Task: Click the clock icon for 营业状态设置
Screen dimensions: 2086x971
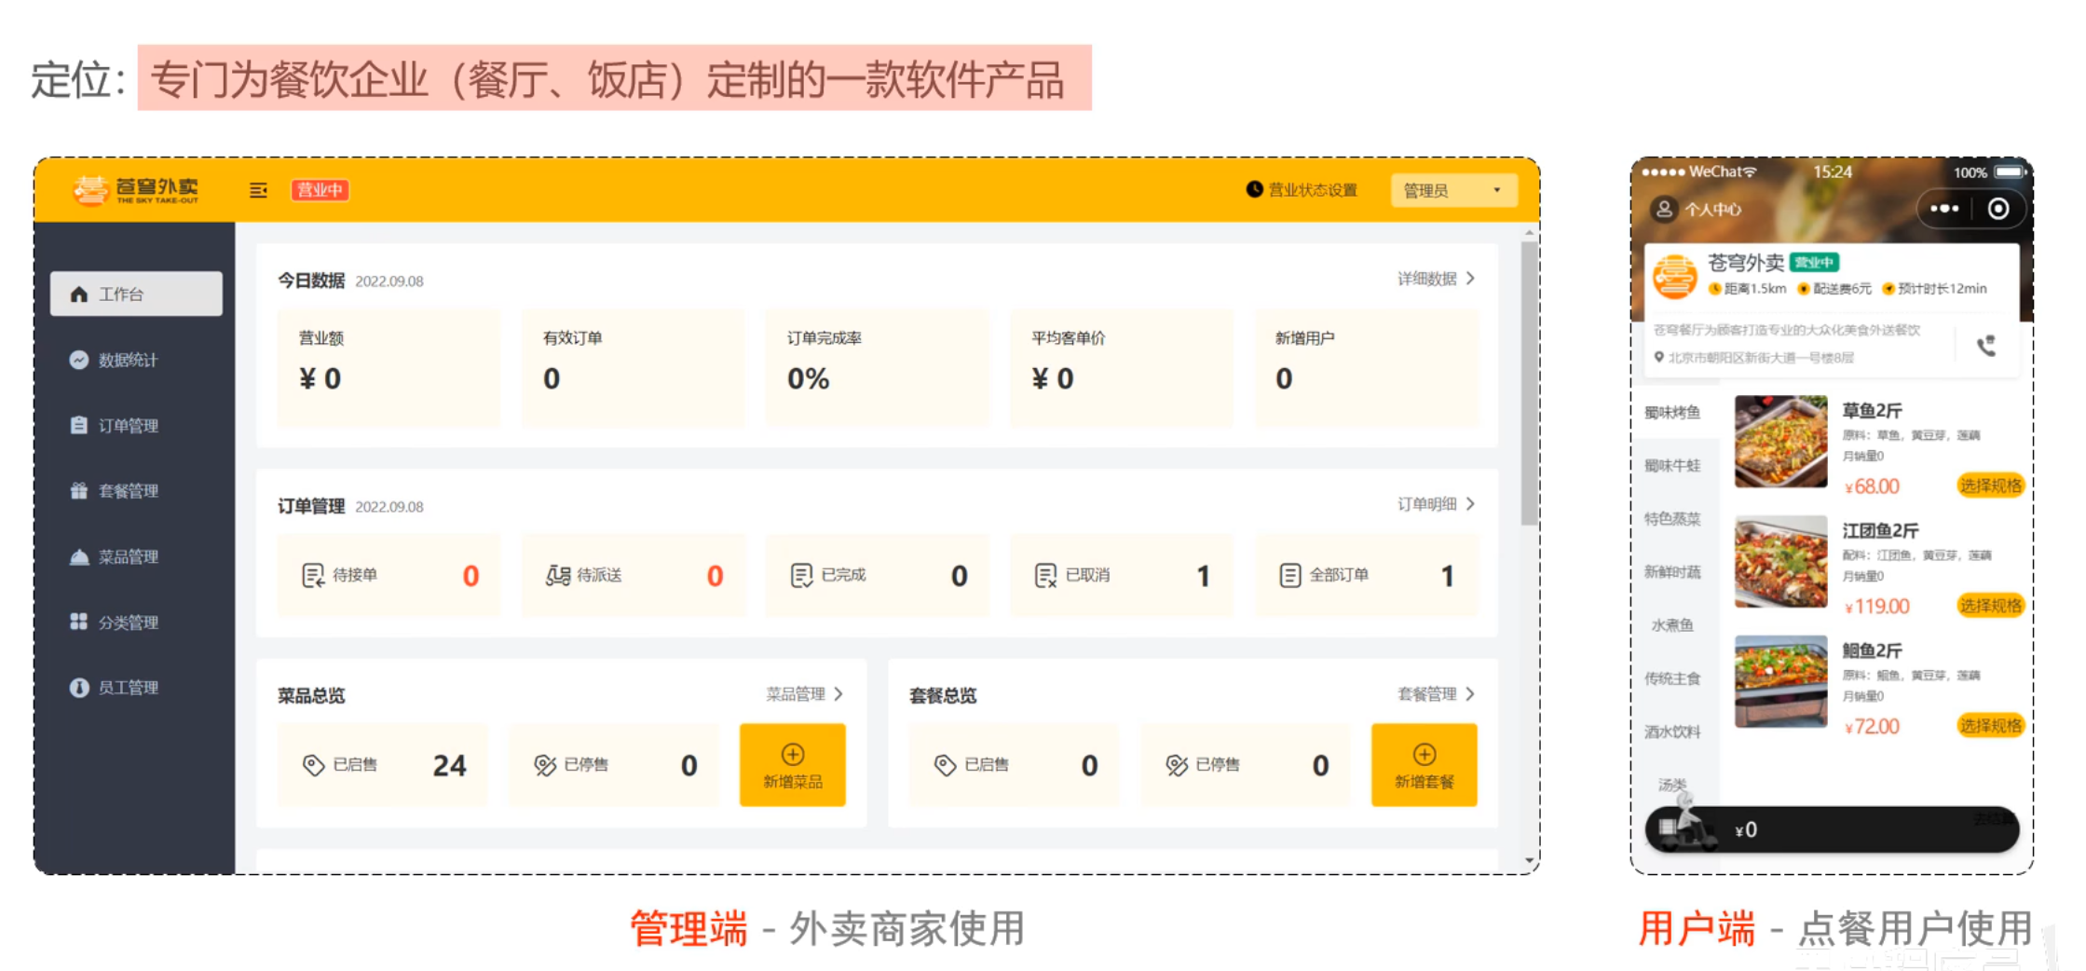Action: click(1254, 189)
